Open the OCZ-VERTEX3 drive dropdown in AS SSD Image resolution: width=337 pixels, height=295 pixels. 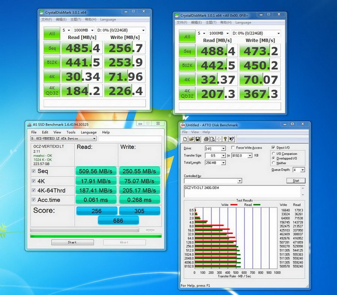94,139
